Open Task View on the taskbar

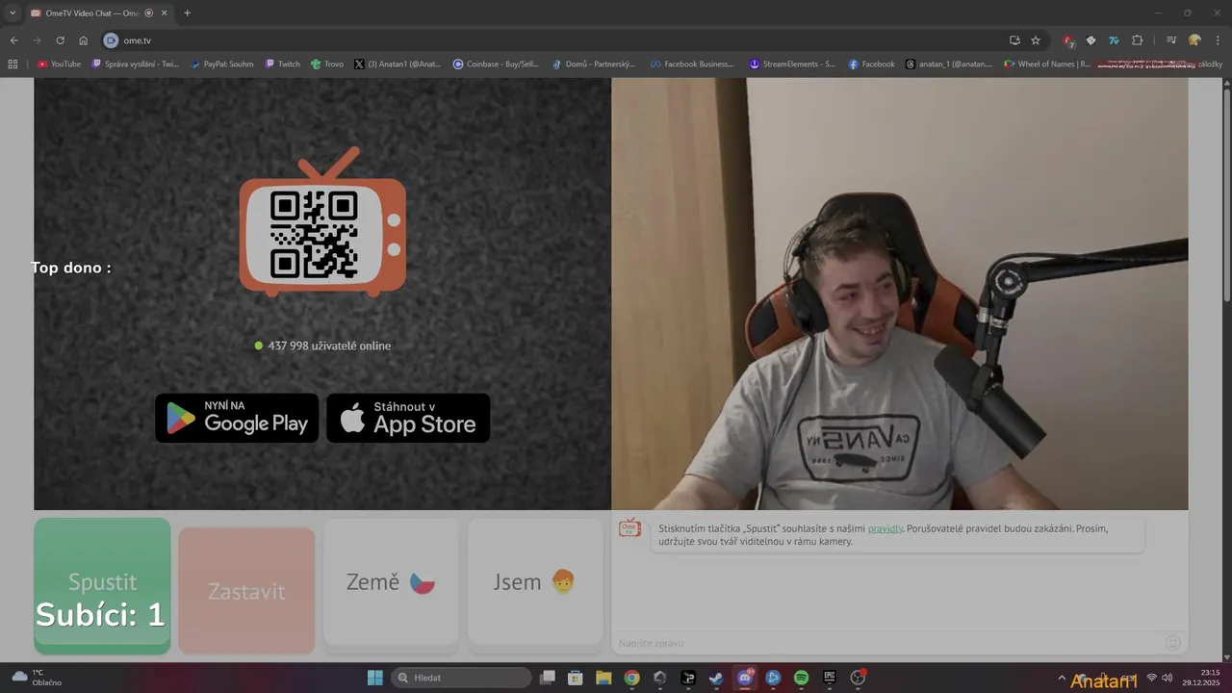click(548, 678)
